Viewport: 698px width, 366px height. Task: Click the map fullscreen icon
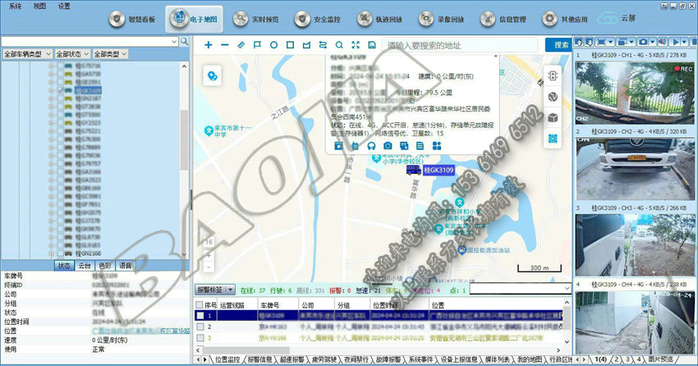(x=356, y=45)
